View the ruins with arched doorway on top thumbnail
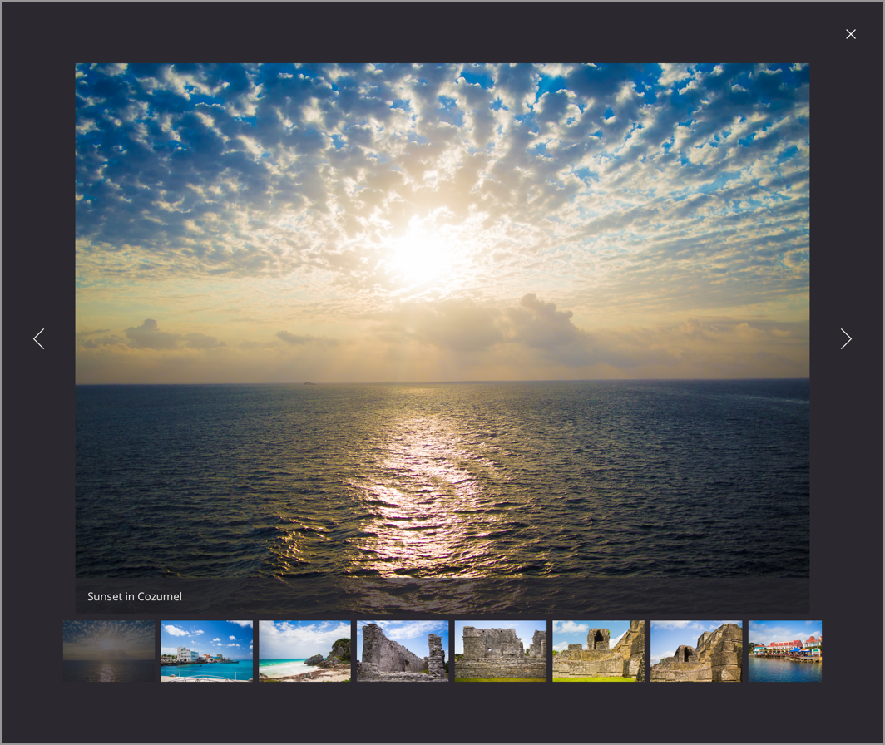This screenshot has height=745, width=885. click(x=598, y=651)
